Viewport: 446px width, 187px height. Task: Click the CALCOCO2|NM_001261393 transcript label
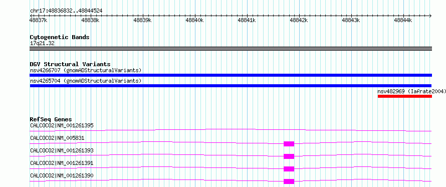[62, 150]
